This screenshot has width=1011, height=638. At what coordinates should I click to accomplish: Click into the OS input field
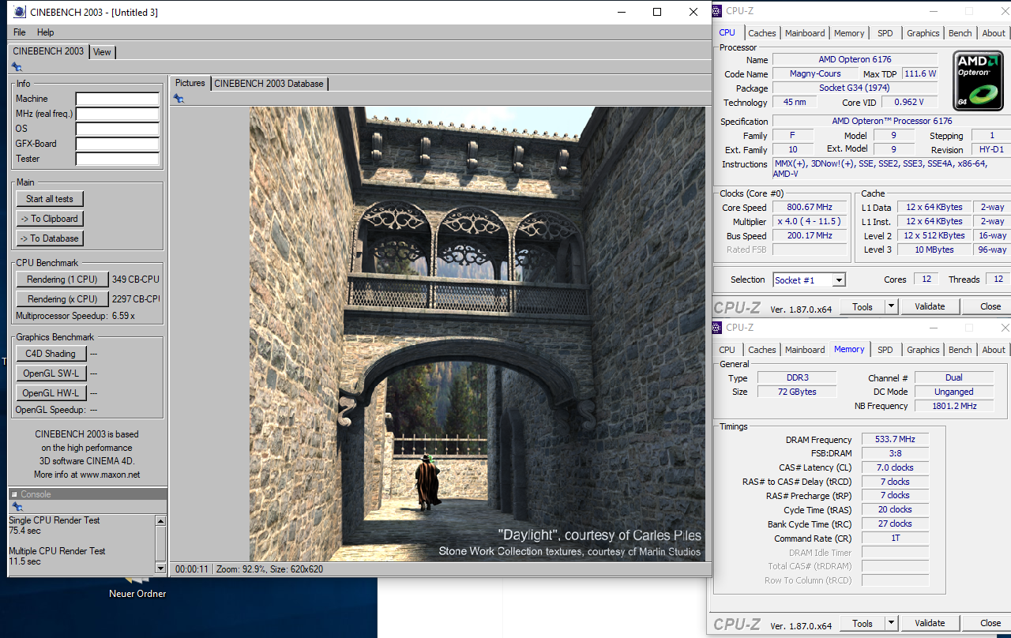[118, 129]
